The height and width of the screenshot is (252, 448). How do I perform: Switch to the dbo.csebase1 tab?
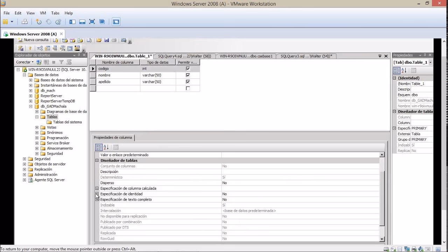point(246,56)
